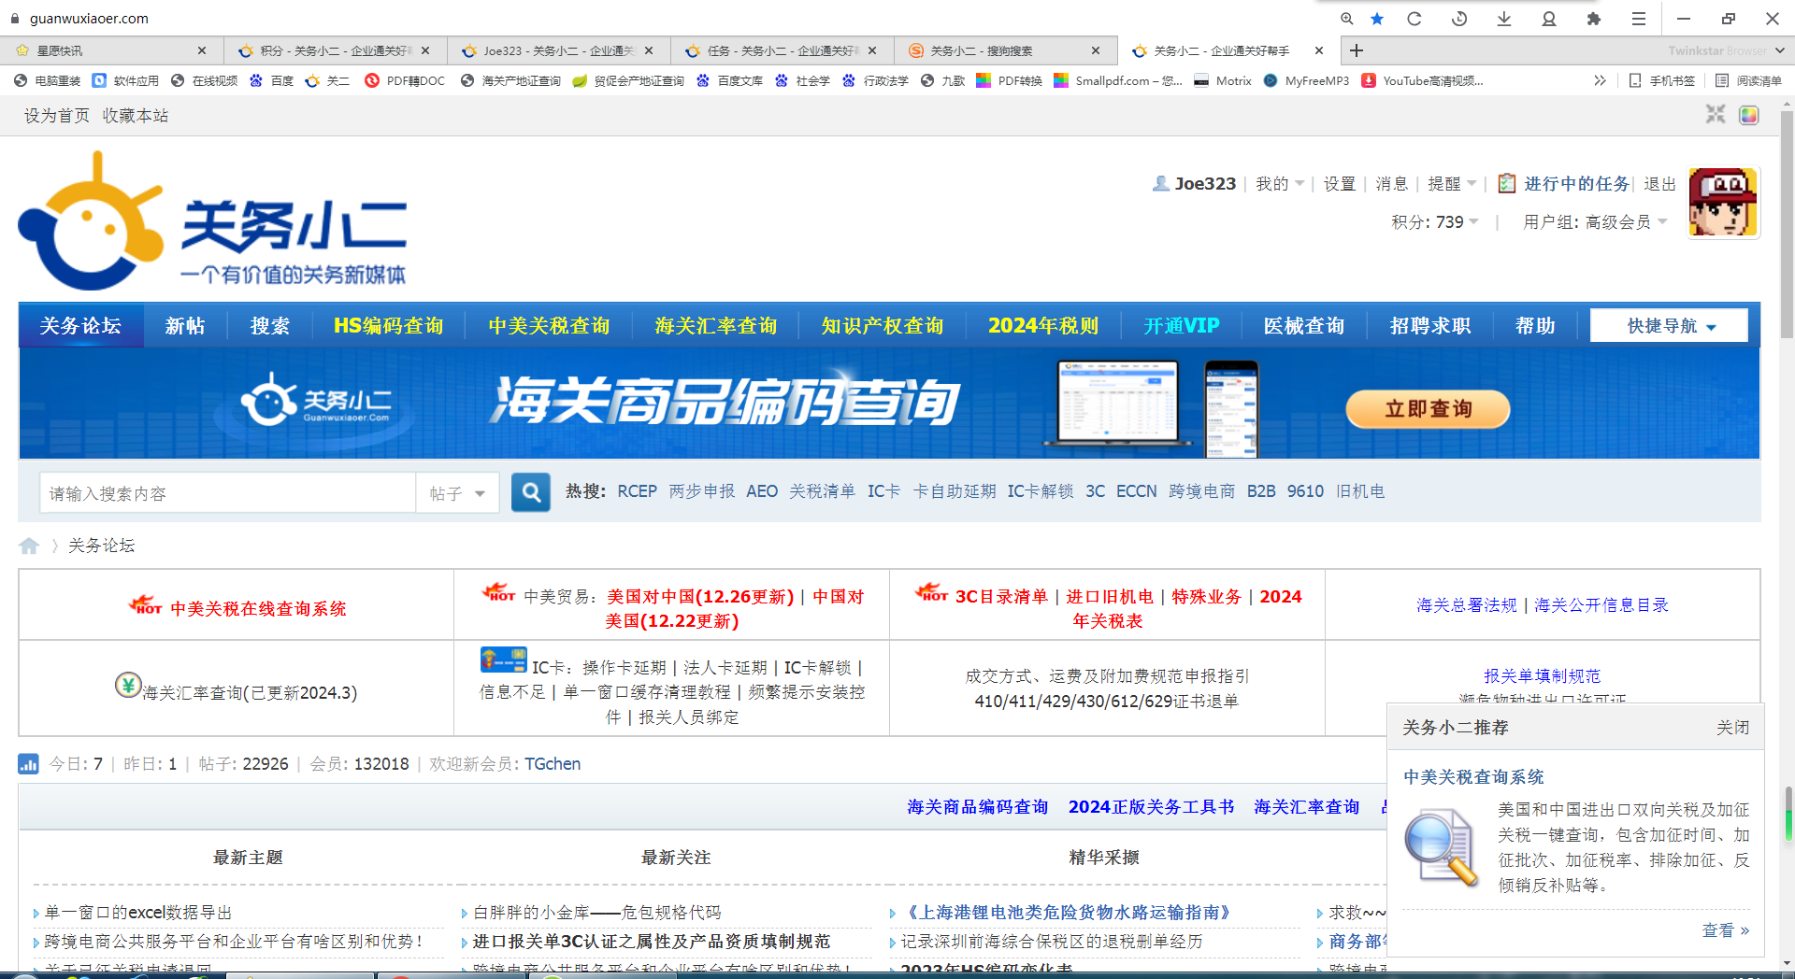Open the extensions puzzle icon
1795x979 pixels.
click(1594, 19)
